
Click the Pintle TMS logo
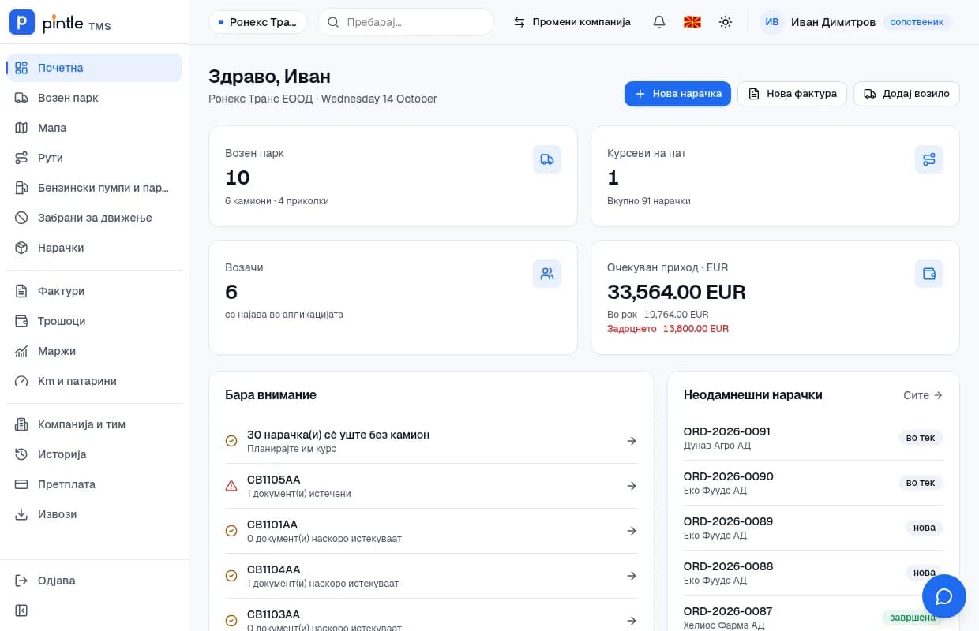click(x=60, y=23)
